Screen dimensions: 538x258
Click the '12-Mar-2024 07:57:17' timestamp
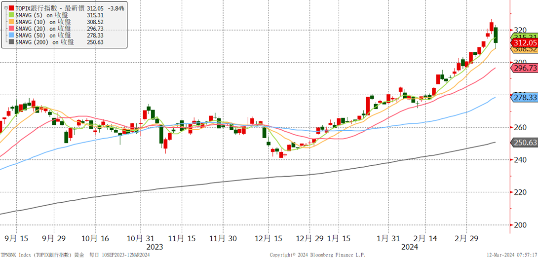(511, 255)
